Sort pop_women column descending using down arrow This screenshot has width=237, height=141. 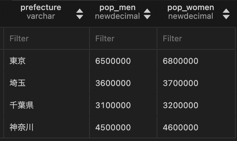coord(226,17)
